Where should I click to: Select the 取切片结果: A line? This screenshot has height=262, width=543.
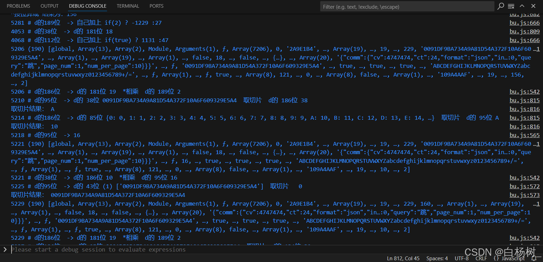coord(33,109)
